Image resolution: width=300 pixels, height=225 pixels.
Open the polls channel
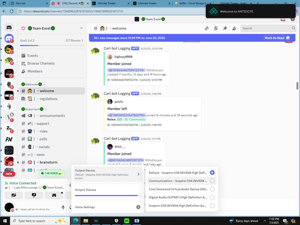click(x=52, y=139)
